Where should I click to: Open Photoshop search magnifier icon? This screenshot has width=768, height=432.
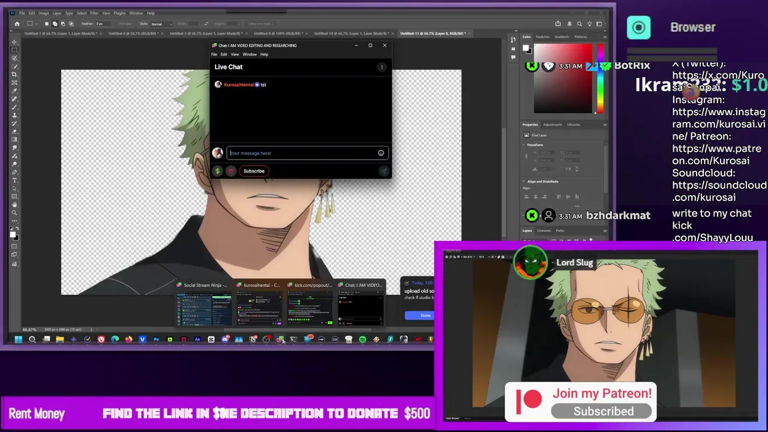[x=580, y=24]
